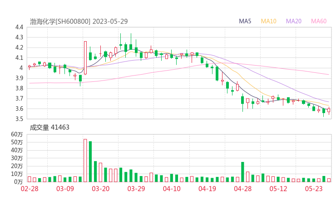Select the 3.9 price axis label
The height and width of the screenshot is (199, 336).
pyautogui.click(x=19, y=78)
